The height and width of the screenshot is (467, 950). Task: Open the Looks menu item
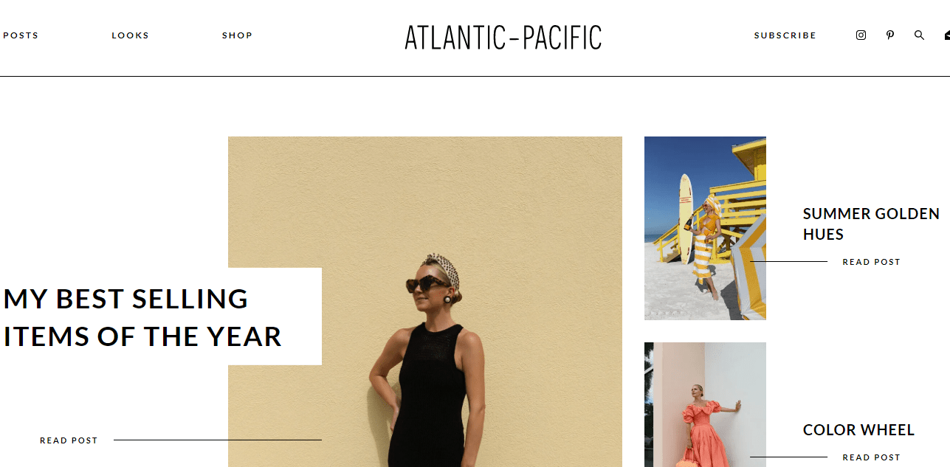(x=131, y=35)
